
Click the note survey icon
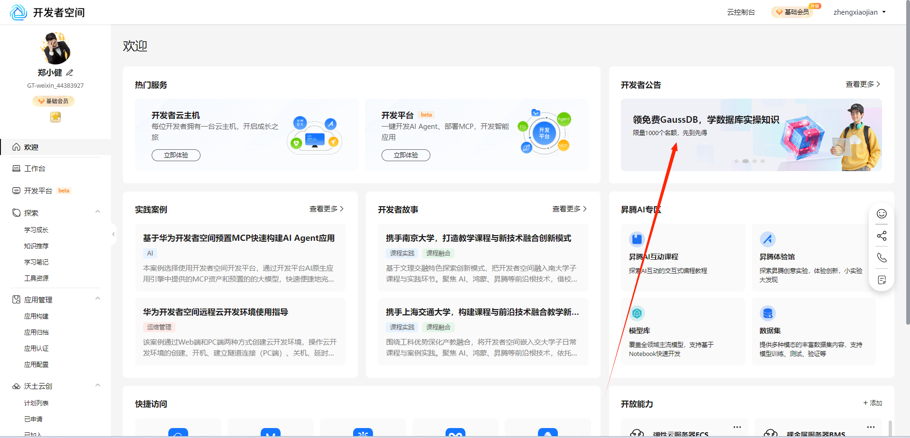pyautogui.click(x=882, y=280)
